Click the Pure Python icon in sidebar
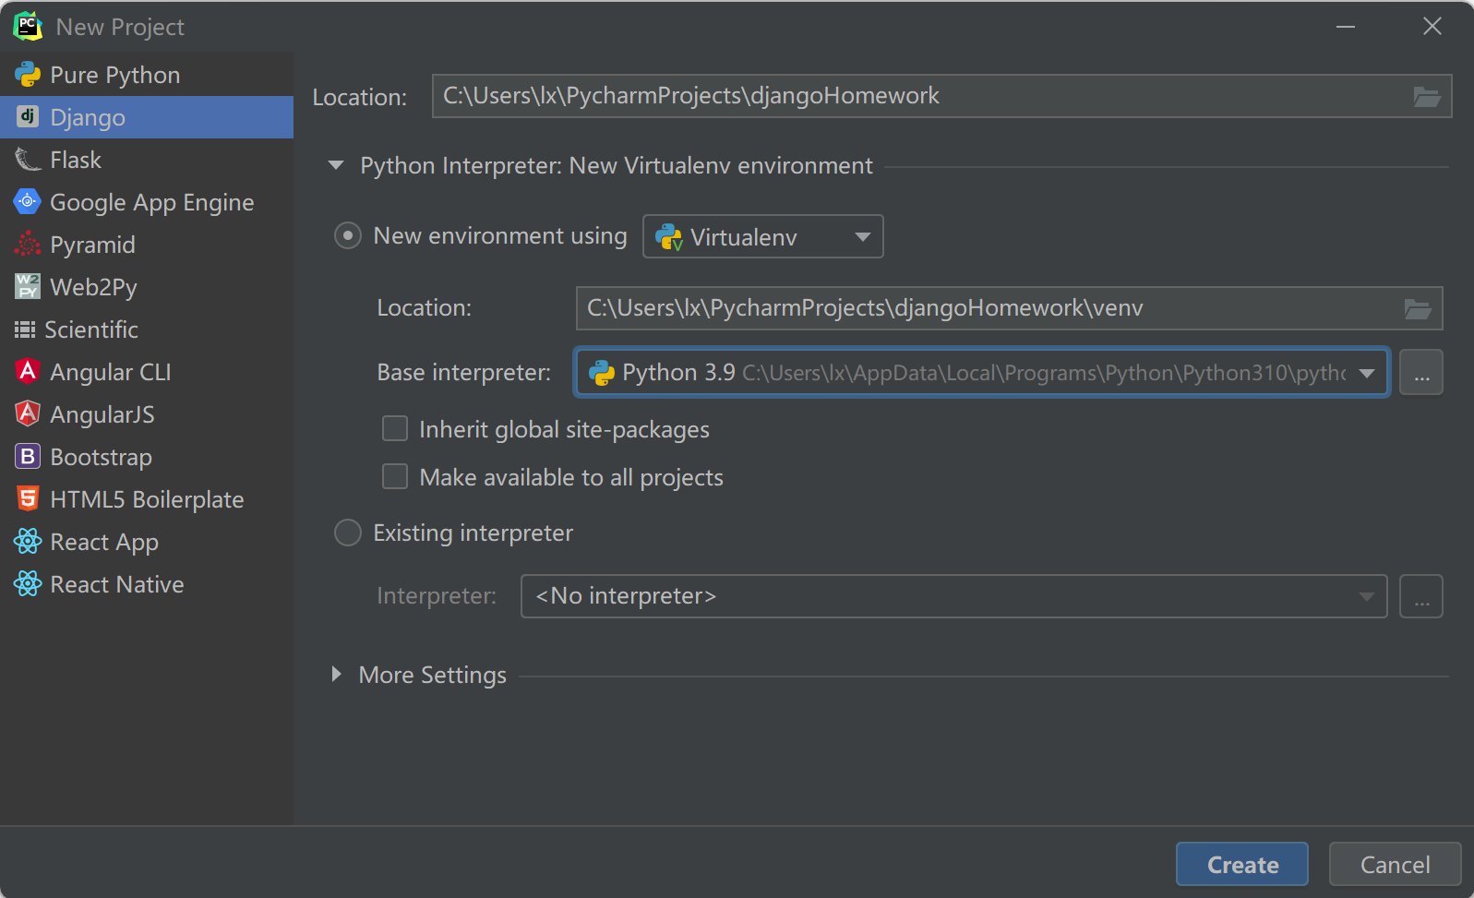The height and width of the screenshot is (898, 1474). (28, 75)
